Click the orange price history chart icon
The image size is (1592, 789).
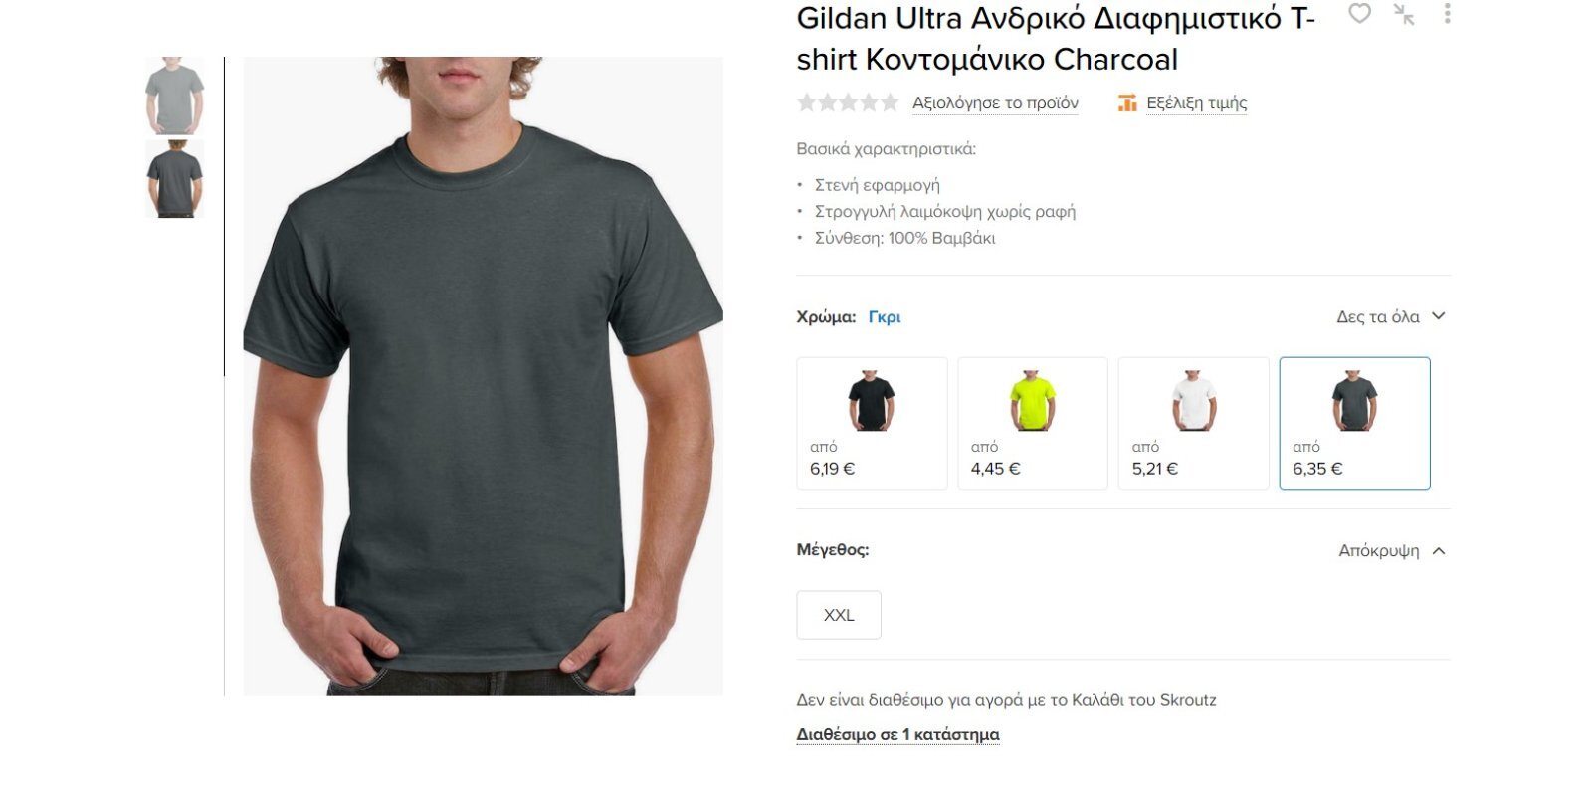point(1127,102)
